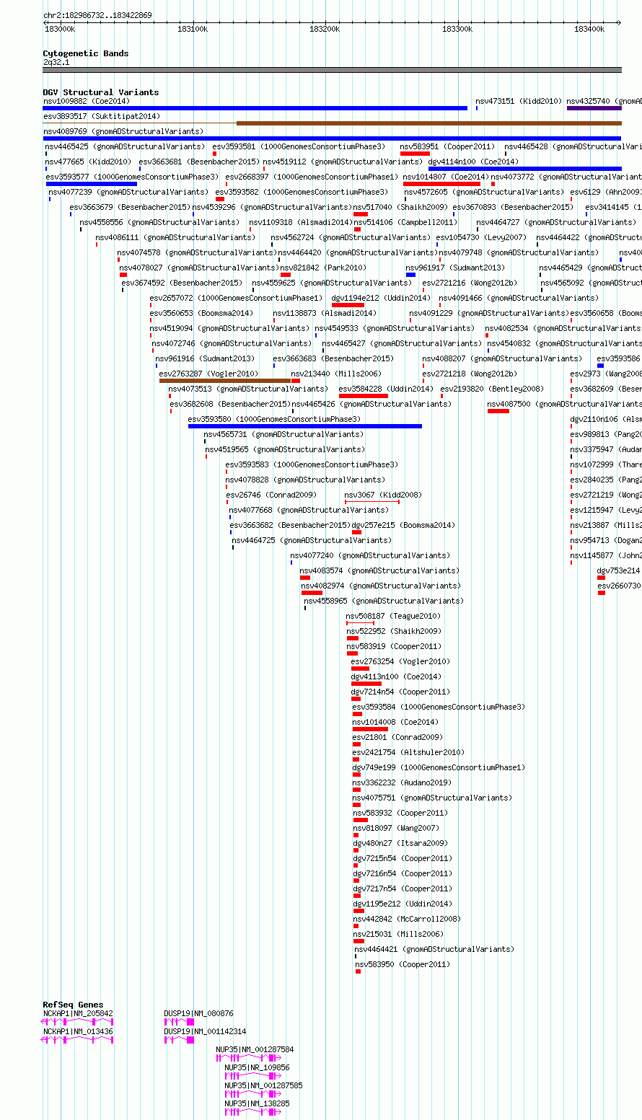
Task: Click the 183400k ruler position label
Action: pyautogui.click(x=589, y=29)
